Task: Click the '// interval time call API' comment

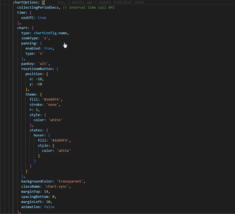Action: click(x=89, y=8)
